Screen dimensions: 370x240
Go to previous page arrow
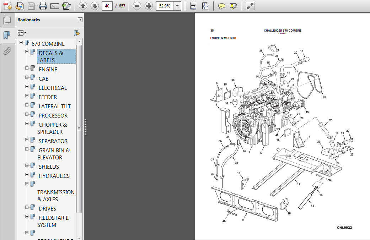click(83, 6)
